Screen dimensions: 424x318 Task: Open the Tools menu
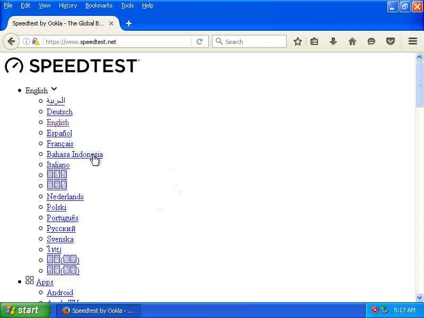pyautogui.click(x=127, y=5)
